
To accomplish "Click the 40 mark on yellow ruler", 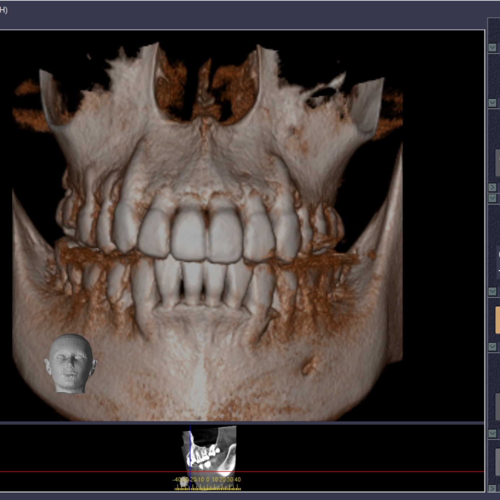I will click(x=237, y=480).
